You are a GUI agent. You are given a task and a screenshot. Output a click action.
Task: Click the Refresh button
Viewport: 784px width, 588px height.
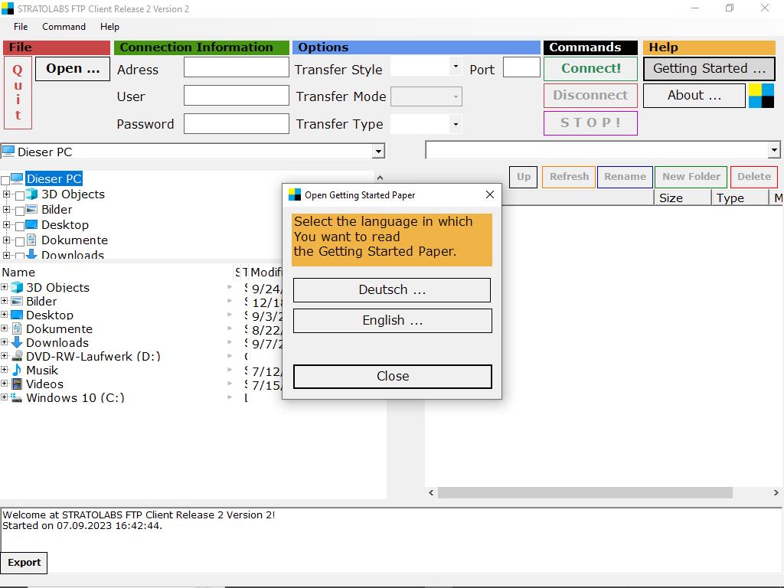(x=569, y=177)
